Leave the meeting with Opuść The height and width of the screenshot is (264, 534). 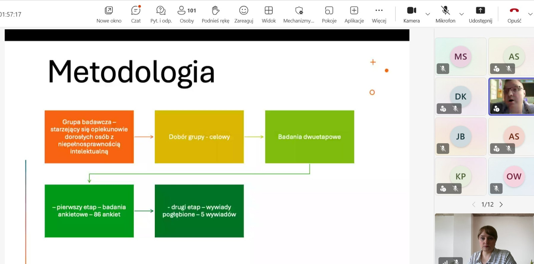(x=514, y=14)
